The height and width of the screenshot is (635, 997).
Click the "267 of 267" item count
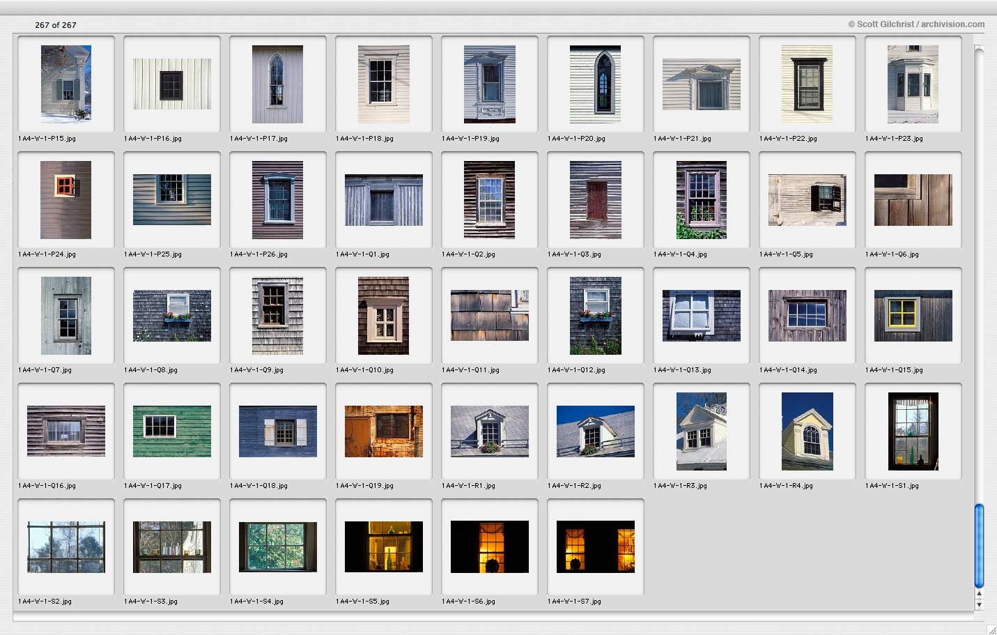pyautogui.click(x=56, y=25)
